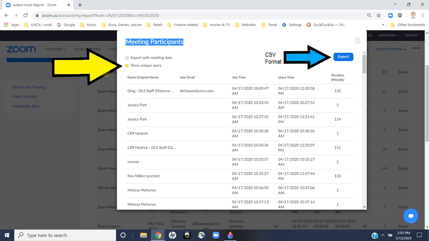This screenshot has height=241, width=429.
Task: Open the Video Tutorials link
Action: tap(25, 96)
